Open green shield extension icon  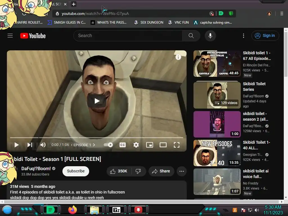(231, 13)
